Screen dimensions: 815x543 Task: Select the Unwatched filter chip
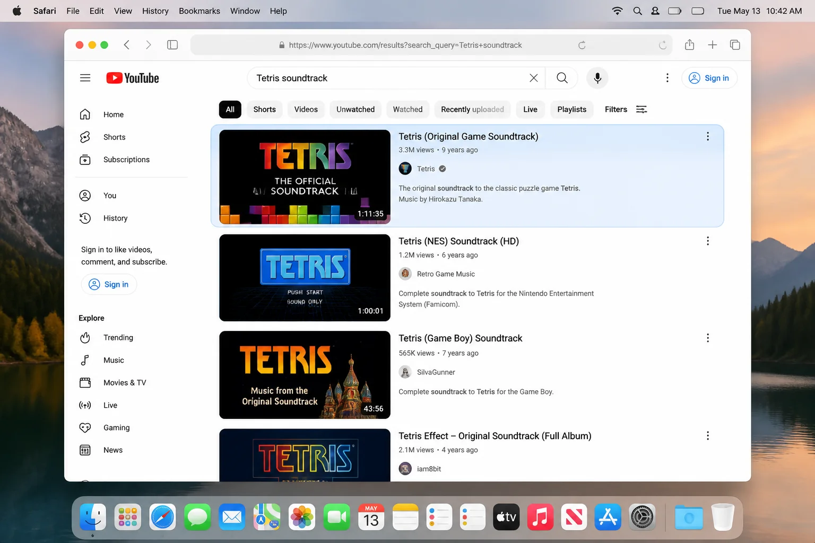pyautogui.click(x=356, y=109)
